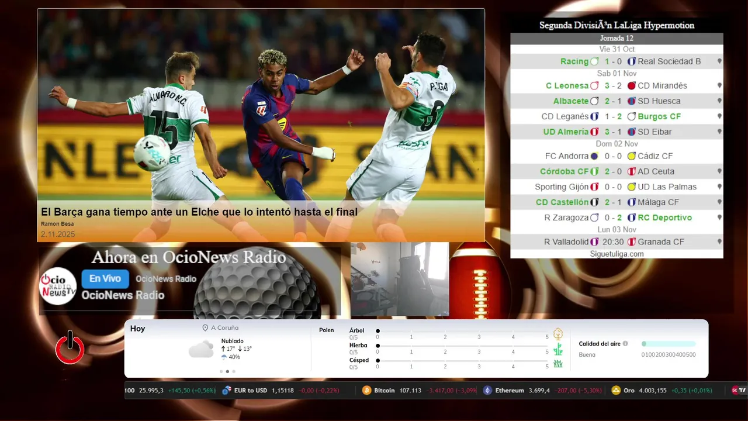Select the middle weather carousel dot

pyautogui.click(x=227, y=371)
